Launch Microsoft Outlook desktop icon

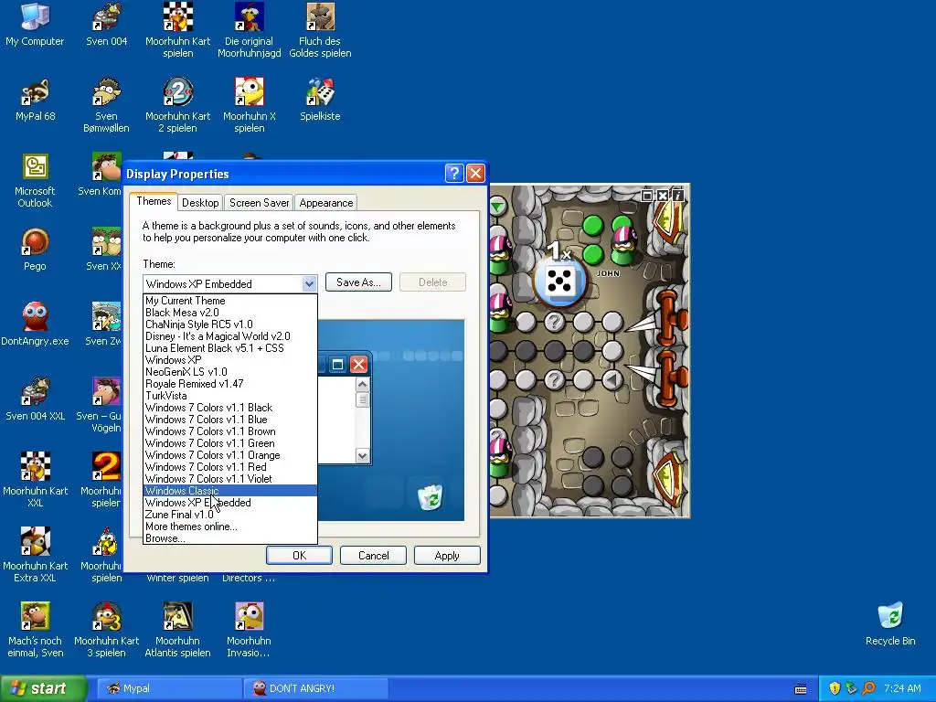[35, 180]
